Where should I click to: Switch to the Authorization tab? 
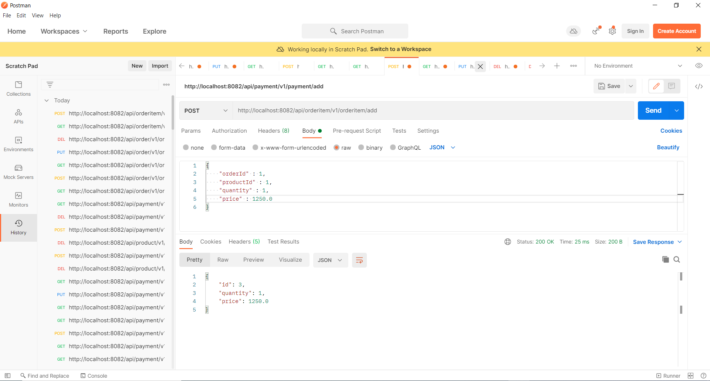pyautogui.click(x=229, y=131)
